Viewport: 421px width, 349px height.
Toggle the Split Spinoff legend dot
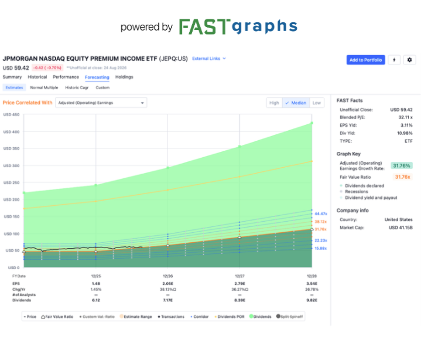pos(278,316)
